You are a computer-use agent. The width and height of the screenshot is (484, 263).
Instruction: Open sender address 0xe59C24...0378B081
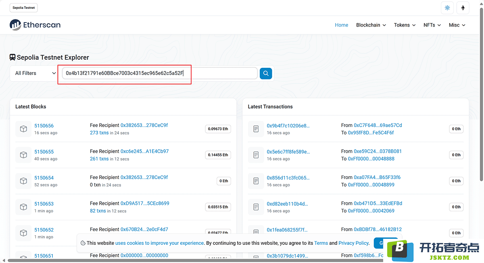[x=378, y=151]
